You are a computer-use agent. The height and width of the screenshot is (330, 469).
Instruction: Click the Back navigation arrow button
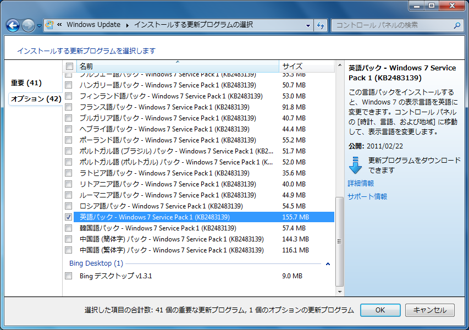point(13,25)
